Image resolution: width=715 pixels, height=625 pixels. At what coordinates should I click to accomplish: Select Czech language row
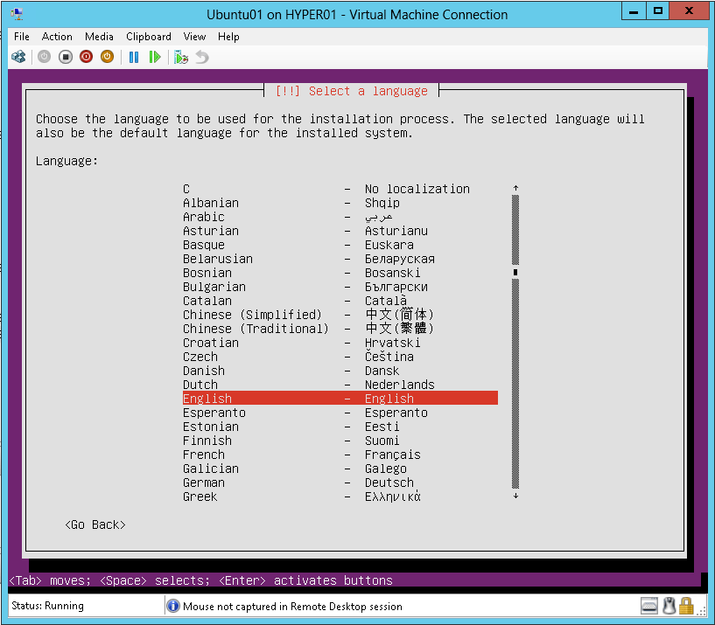coord(340,357)
